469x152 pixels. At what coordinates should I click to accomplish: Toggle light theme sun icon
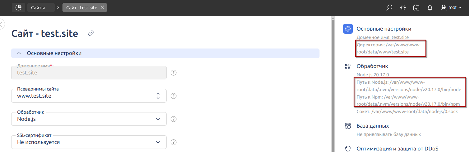403,8
